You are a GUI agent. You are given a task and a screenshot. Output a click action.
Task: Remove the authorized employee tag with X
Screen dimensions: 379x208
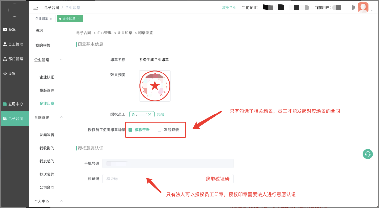point(150,114)
